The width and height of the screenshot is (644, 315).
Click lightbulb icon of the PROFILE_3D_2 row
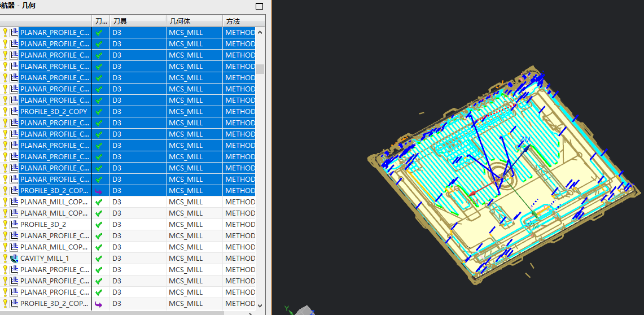click(x=5, y=225)
